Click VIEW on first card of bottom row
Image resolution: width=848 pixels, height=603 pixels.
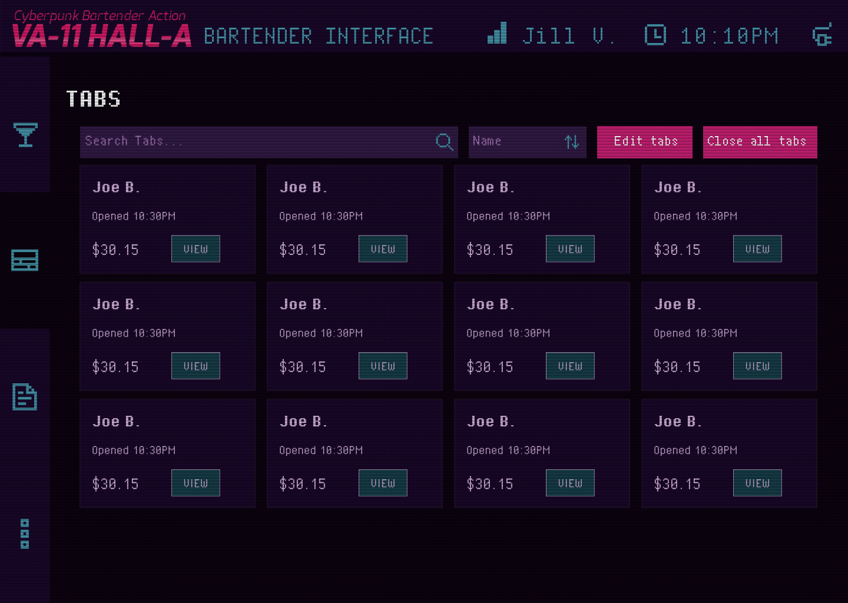[x=196, y=483]
